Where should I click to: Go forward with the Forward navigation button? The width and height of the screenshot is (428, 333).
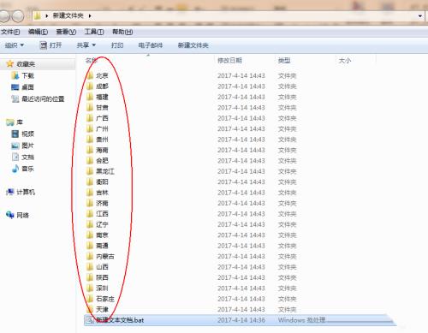tap(18, 16)
